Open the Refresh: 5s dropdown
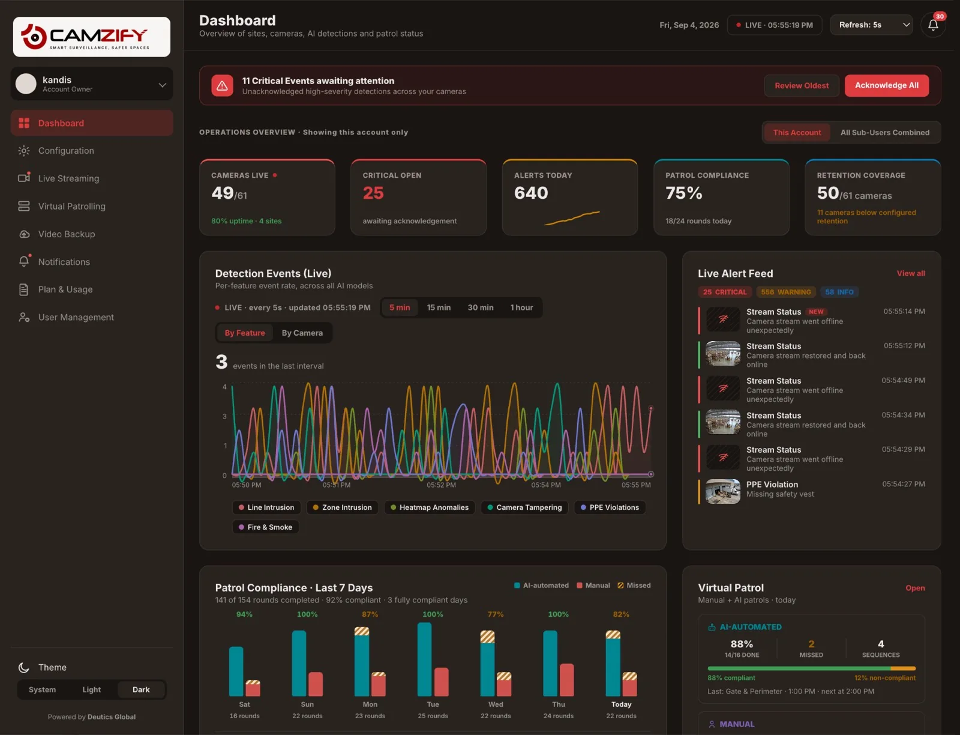The height and width of the screenshot is (735, 960). point(871,25)
